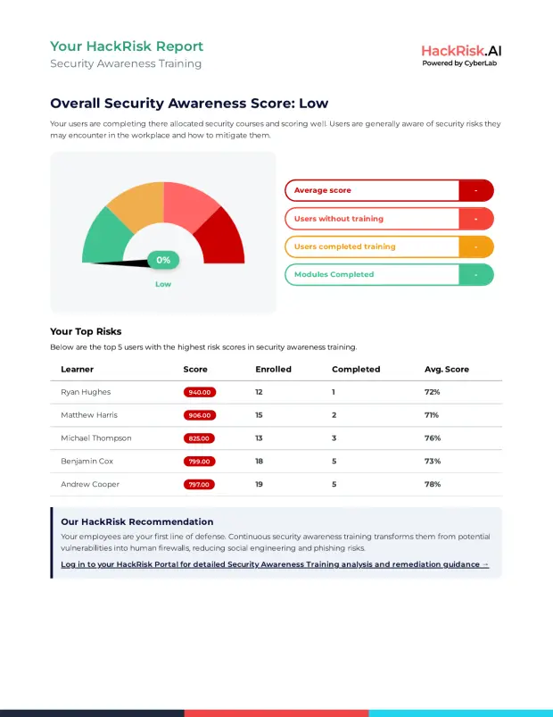Viewport: 553px width, 717px height.
Task: Click Andrew Cooper's 78% average score
Action: pos(433,484)
